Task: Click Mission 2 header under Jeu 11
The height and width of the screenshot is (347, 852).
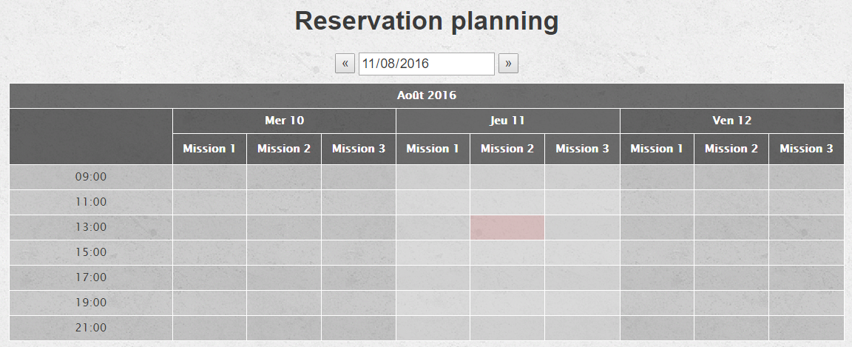Action: click(x=507, y=149)
